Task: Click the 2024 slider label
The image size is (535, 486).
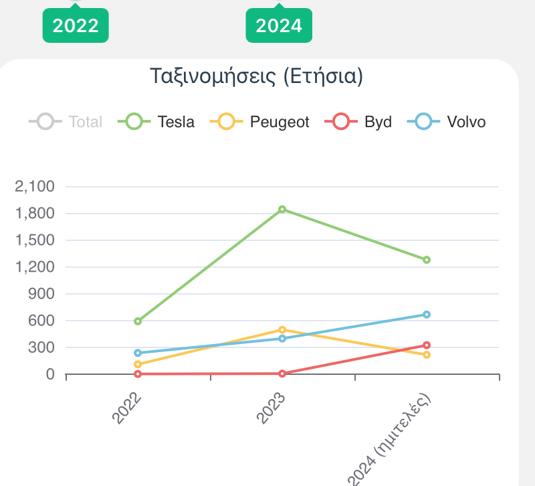Action: 279,25
